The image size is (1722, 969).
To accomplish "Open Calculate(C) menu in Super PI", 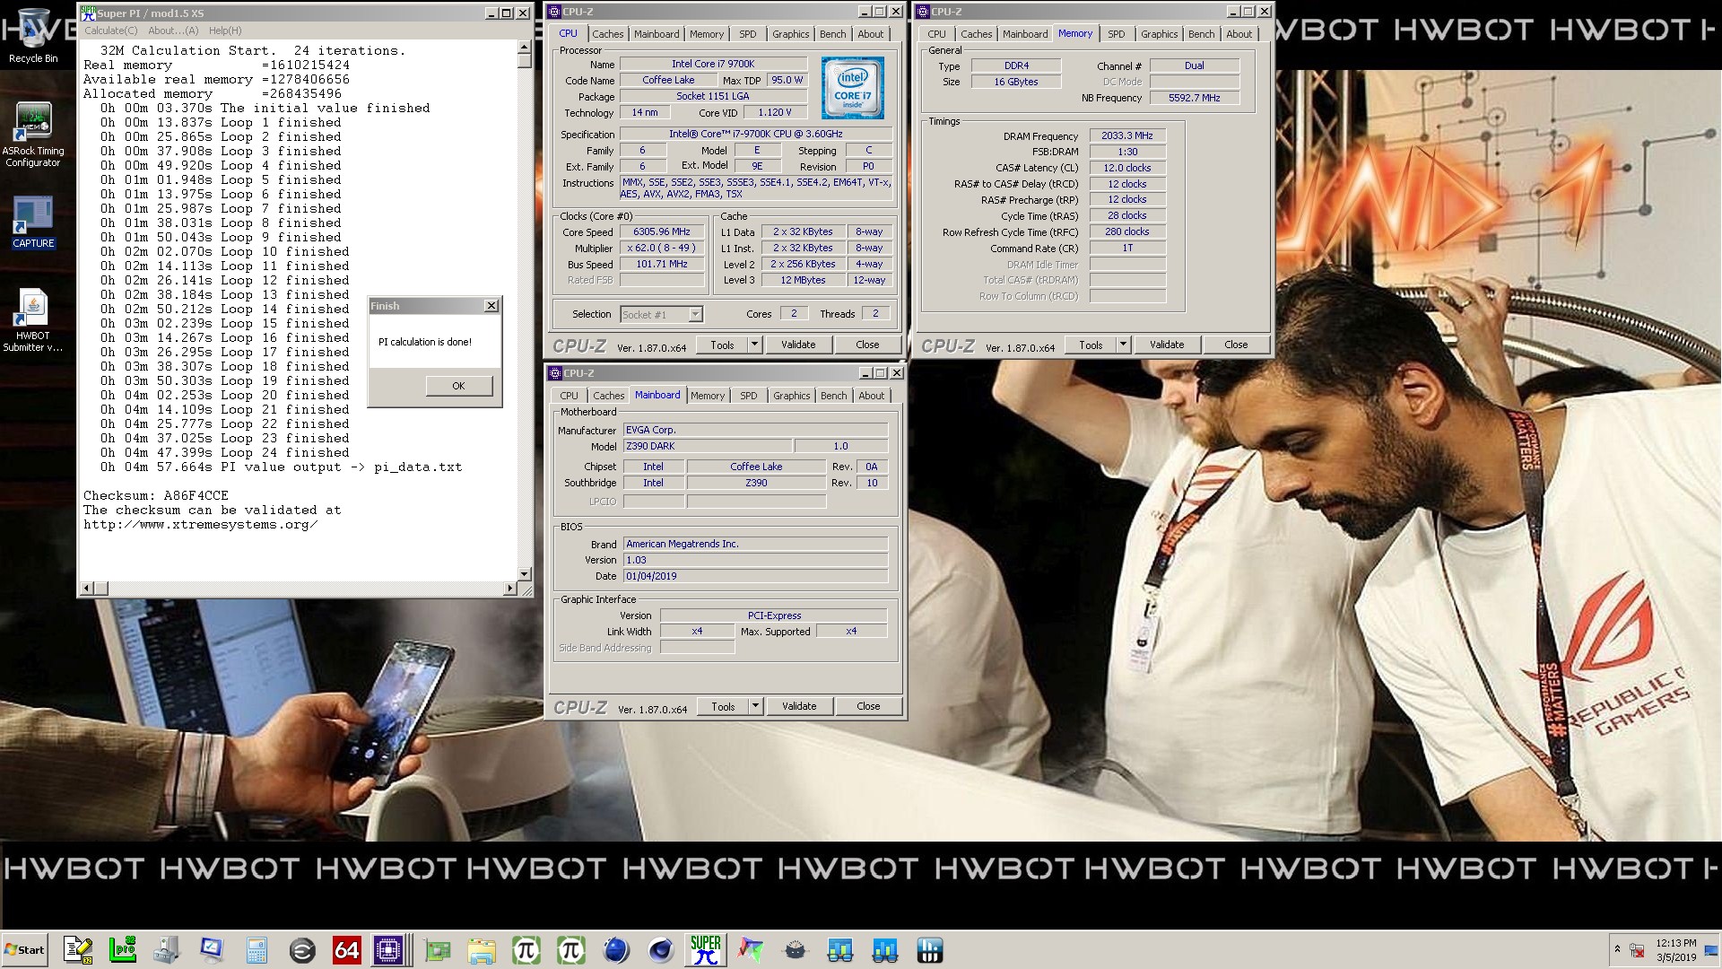I will pyautogui.click(x=111, y=31).
